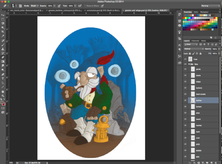The width and height of the screenshot is (222, 164).
Task: Select the Spot Healing Brush tool
Action: [x=3, y=41]
